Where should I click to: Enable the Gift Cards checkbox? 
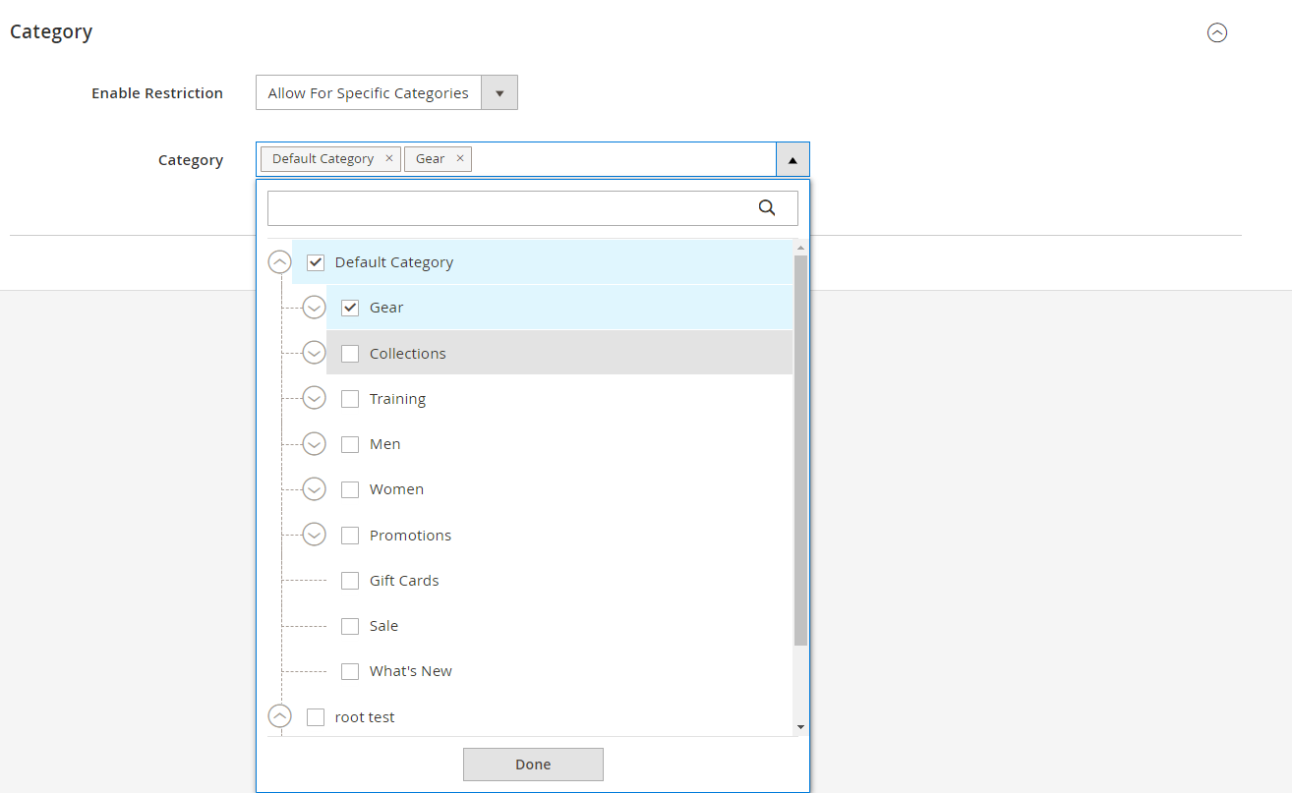coord(350,581)
